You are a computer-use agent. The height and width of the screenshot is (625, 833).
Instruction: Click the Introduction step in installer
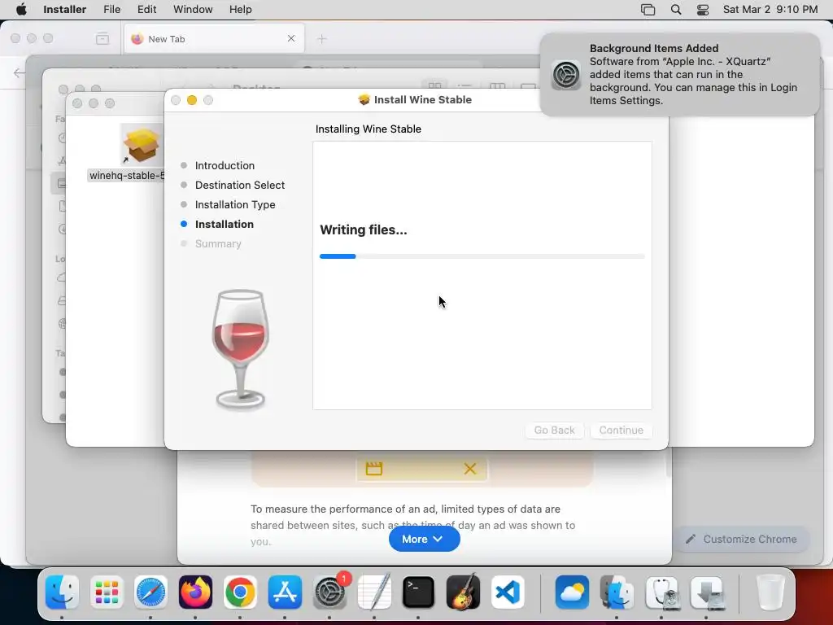(225, 165)
